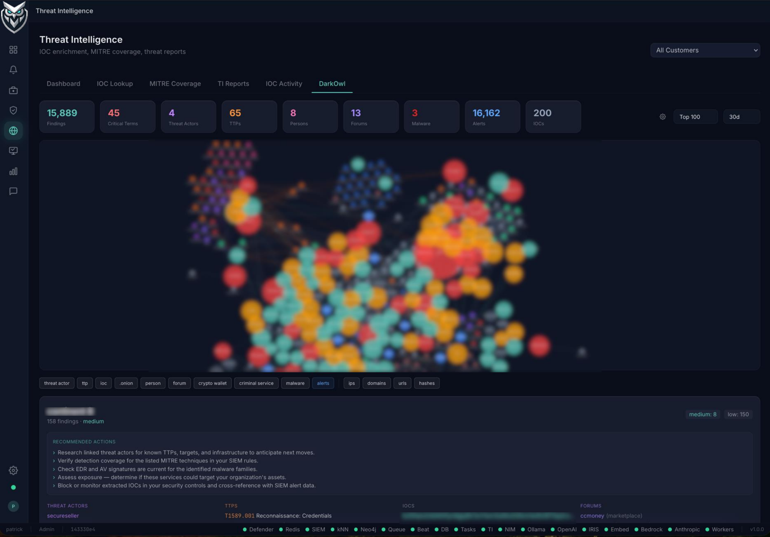Switch to the IOC Activity tab
The image size is (770, 537).
click(x=284, y=83)
